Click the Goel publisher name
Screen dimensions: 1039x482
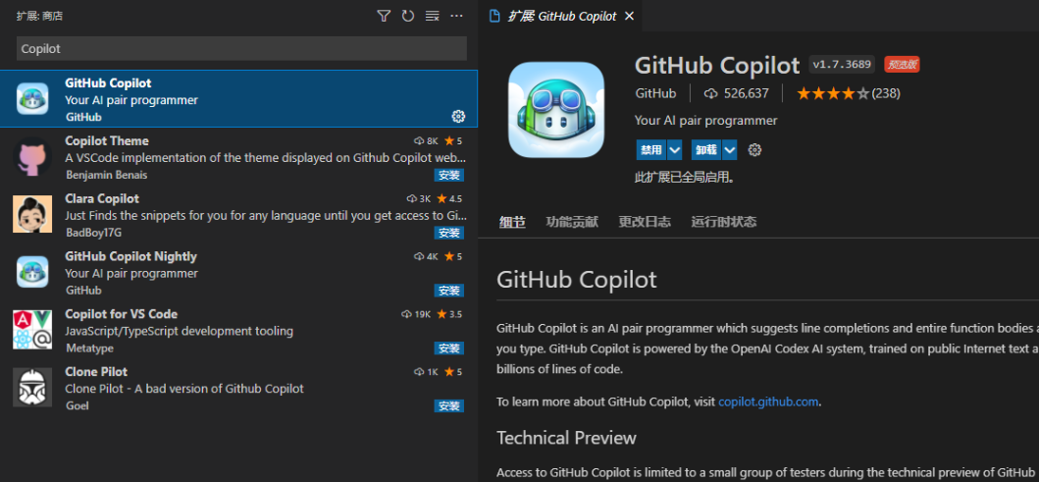click(78, 405)
